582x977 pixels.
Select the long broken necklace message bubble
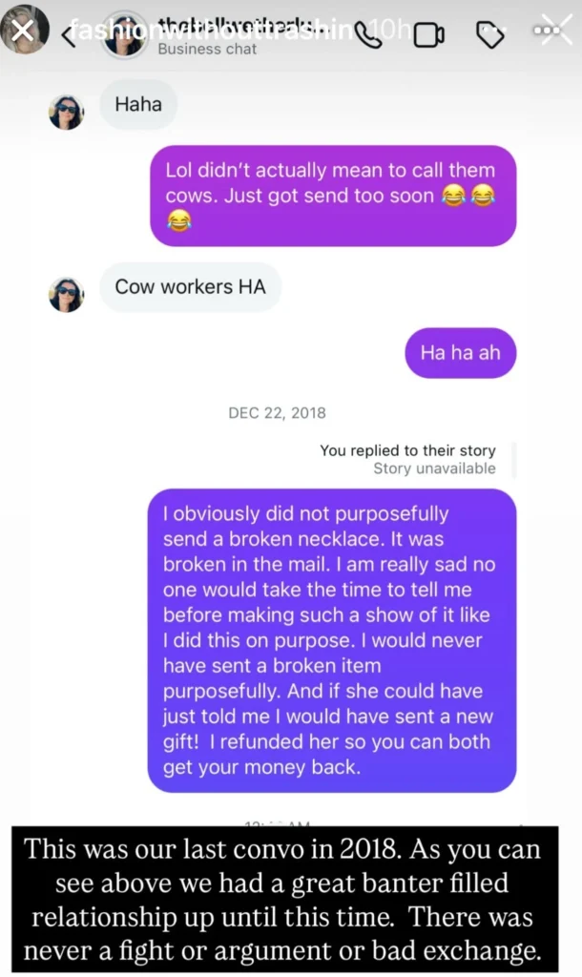click(331, 640)
